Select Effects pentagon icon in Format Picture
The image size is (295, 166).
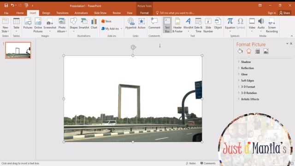click(249, 51)
